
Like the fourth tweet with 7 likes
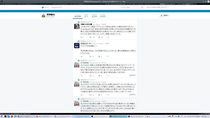pos(99,95)
